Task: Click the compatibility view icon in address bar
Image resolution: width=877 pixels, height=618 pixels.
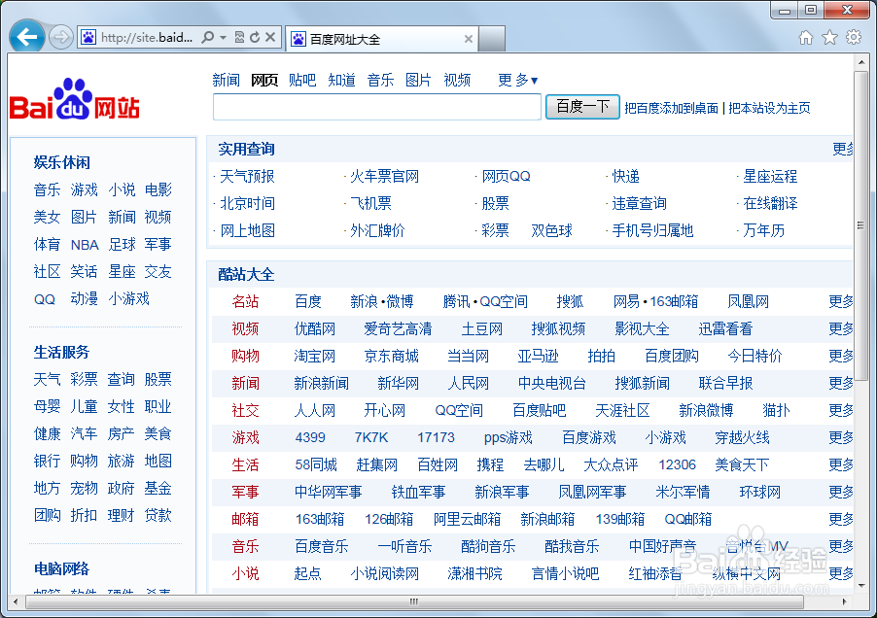Action: coord(239,38)
